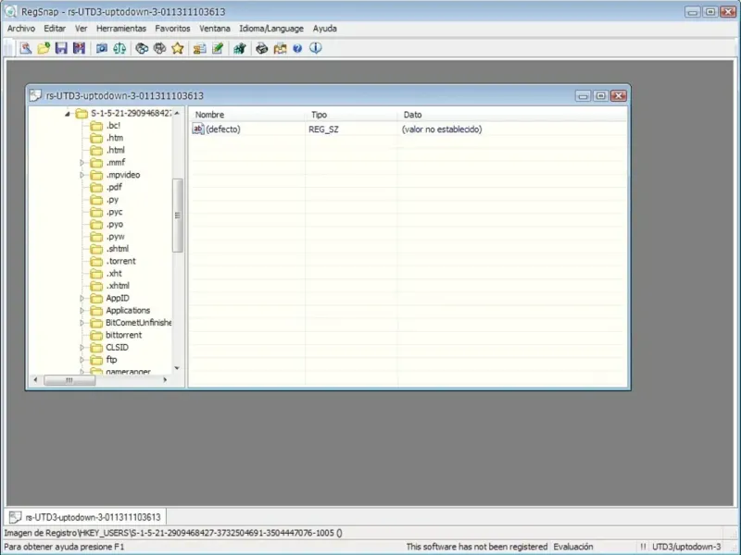741x555 pixels.
Task: Select the .pyw key folder
Action: click(107, 237)
